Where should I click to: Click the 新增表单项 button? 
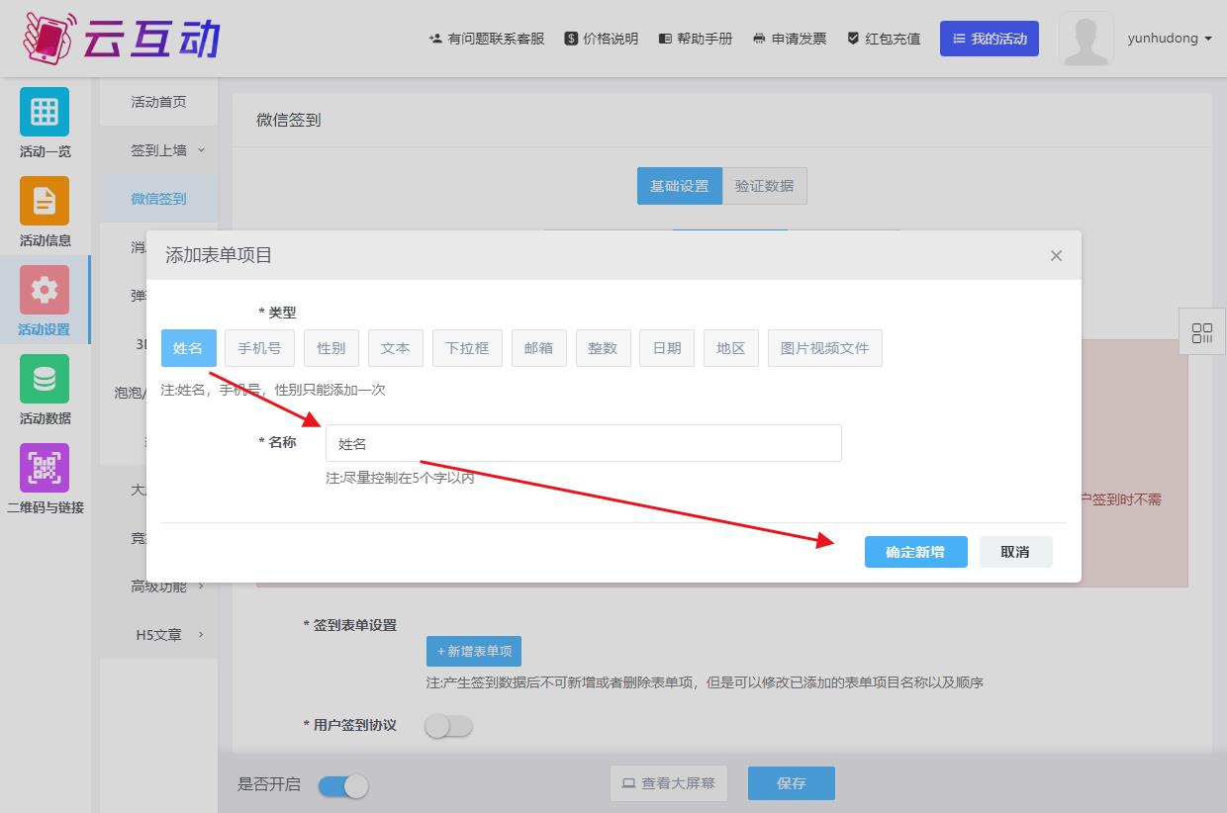tap(474, 651)
